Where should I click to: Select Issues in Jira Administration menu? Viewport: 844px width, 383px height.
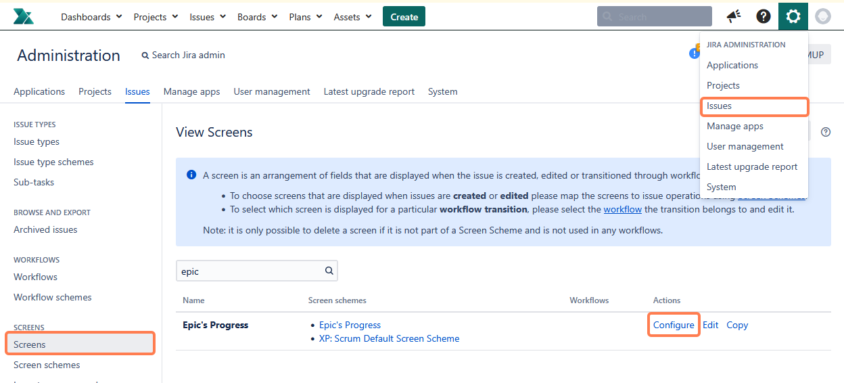coord(720,106)
